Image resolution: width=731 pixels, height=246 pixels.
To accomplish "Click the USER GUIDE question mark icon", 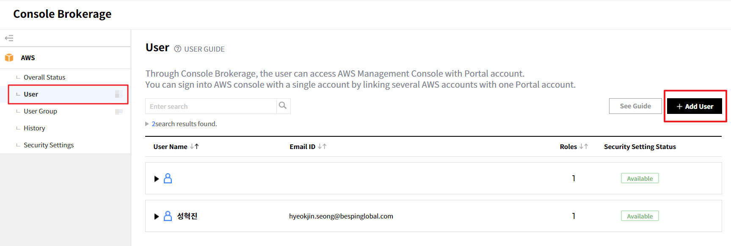I will pyautogui.click(x=178, y=49).
